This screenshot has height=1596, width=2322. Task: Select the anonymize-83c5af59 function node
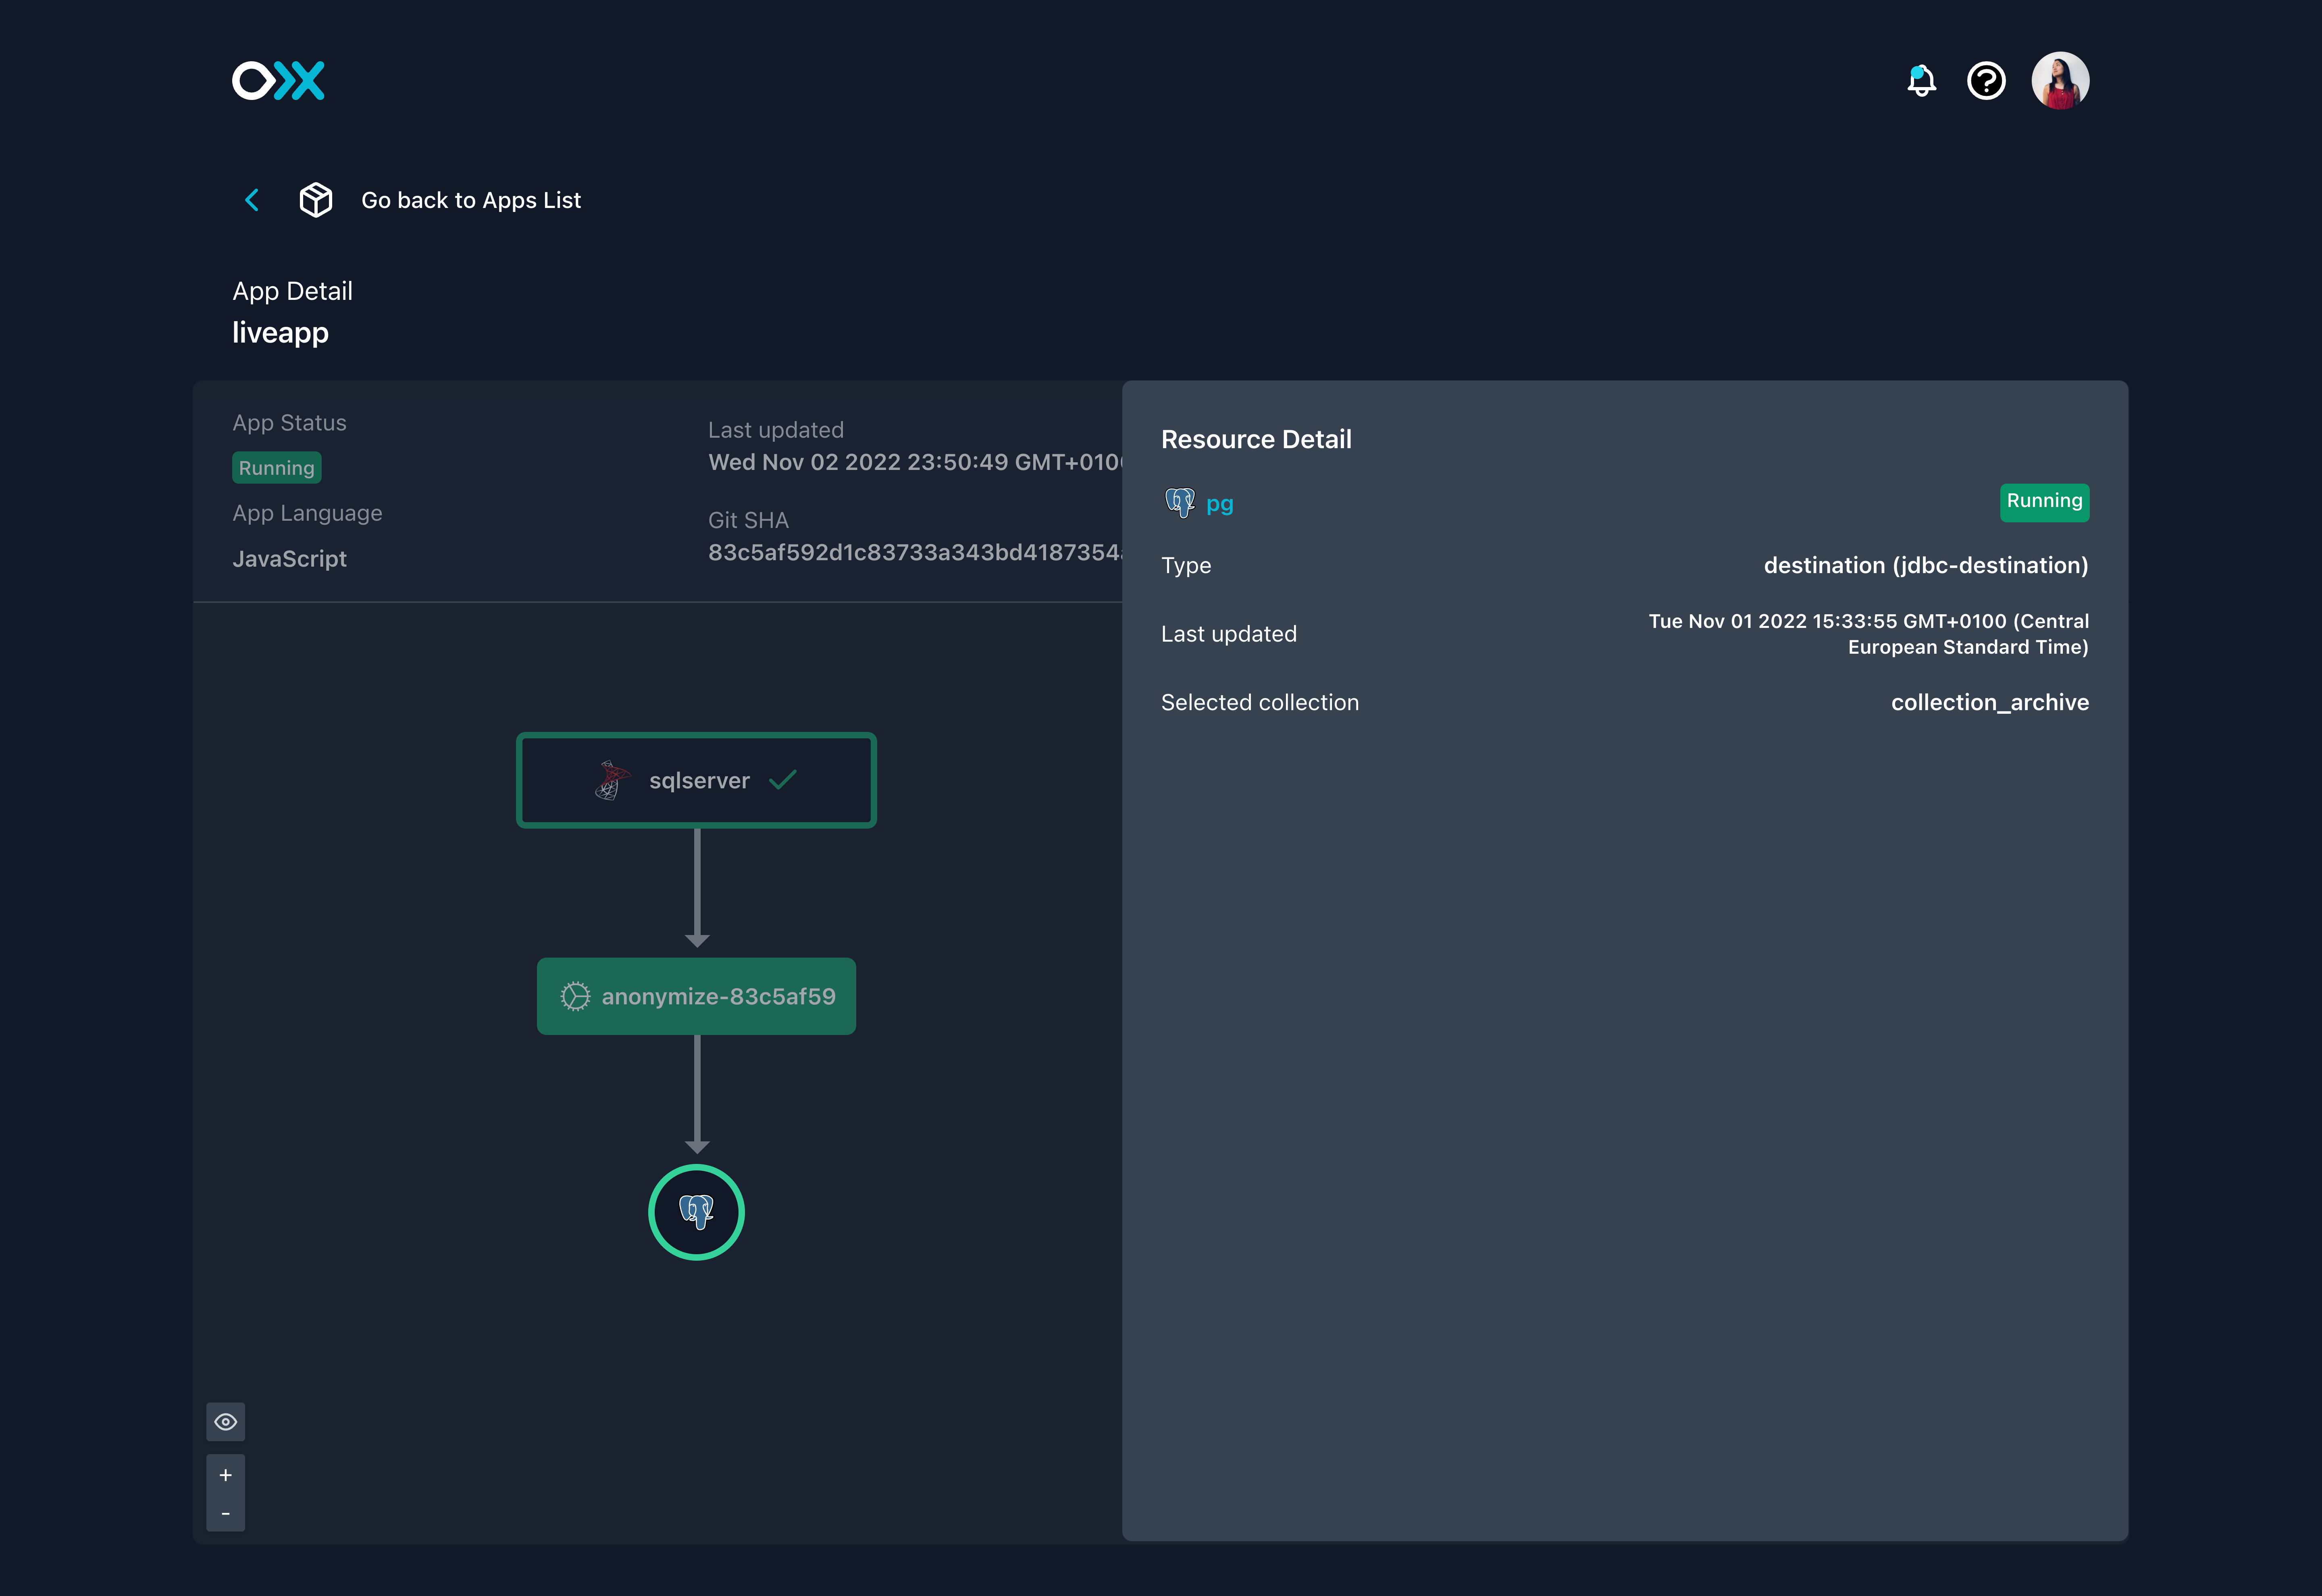pyautogui.click(x=696, y=996)
